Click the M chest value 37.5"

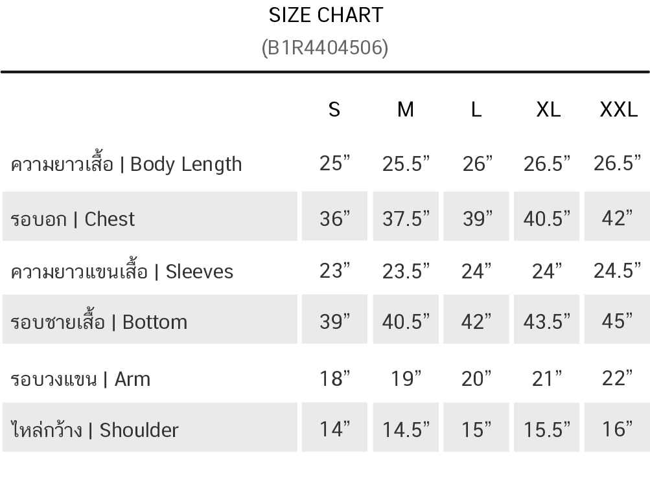tap(406, 219)
